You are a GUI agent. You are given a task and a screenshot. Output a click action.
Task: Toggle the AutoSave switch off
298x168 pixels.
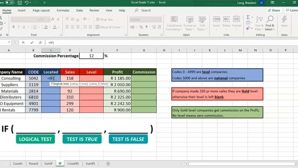click(x=9, y=2)
